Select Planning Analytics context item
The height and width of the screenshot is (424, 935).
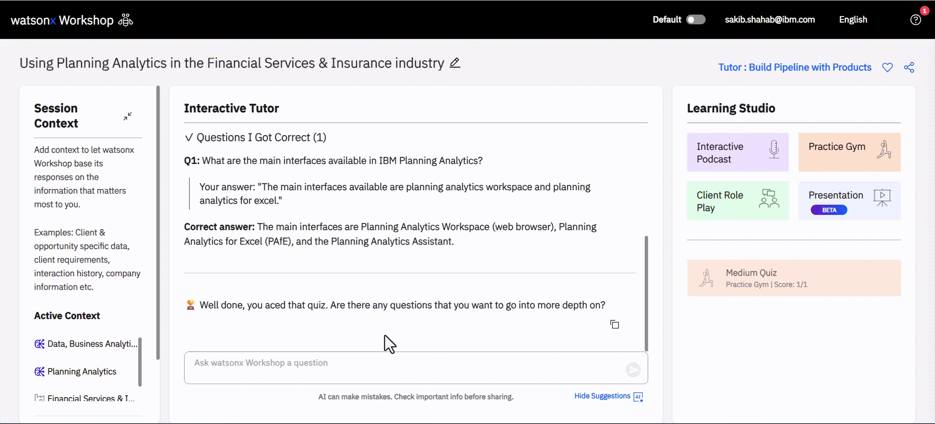coord(75,371)
